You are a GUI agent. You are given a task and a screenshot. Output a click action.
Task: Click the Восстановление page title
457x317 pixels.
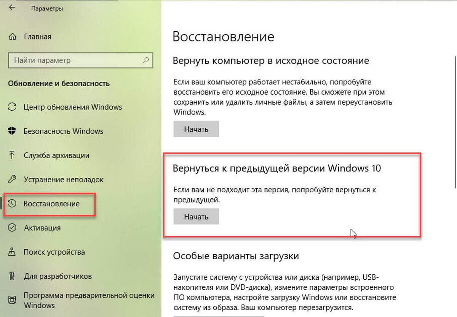pyautogui.click(x=224, y=37)
